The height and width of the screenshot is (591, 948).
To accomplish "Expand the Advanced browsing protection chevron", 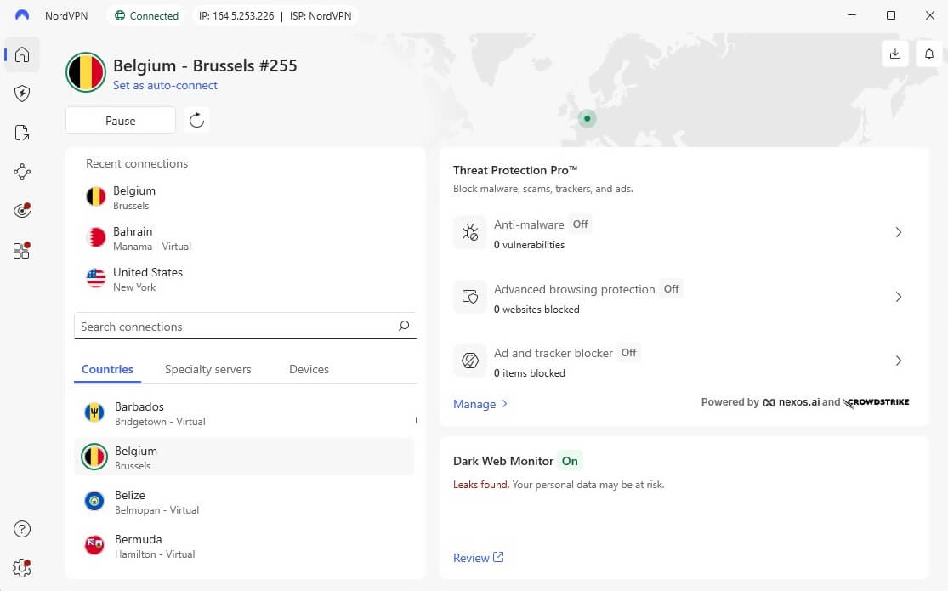I will tap(899, 297).
